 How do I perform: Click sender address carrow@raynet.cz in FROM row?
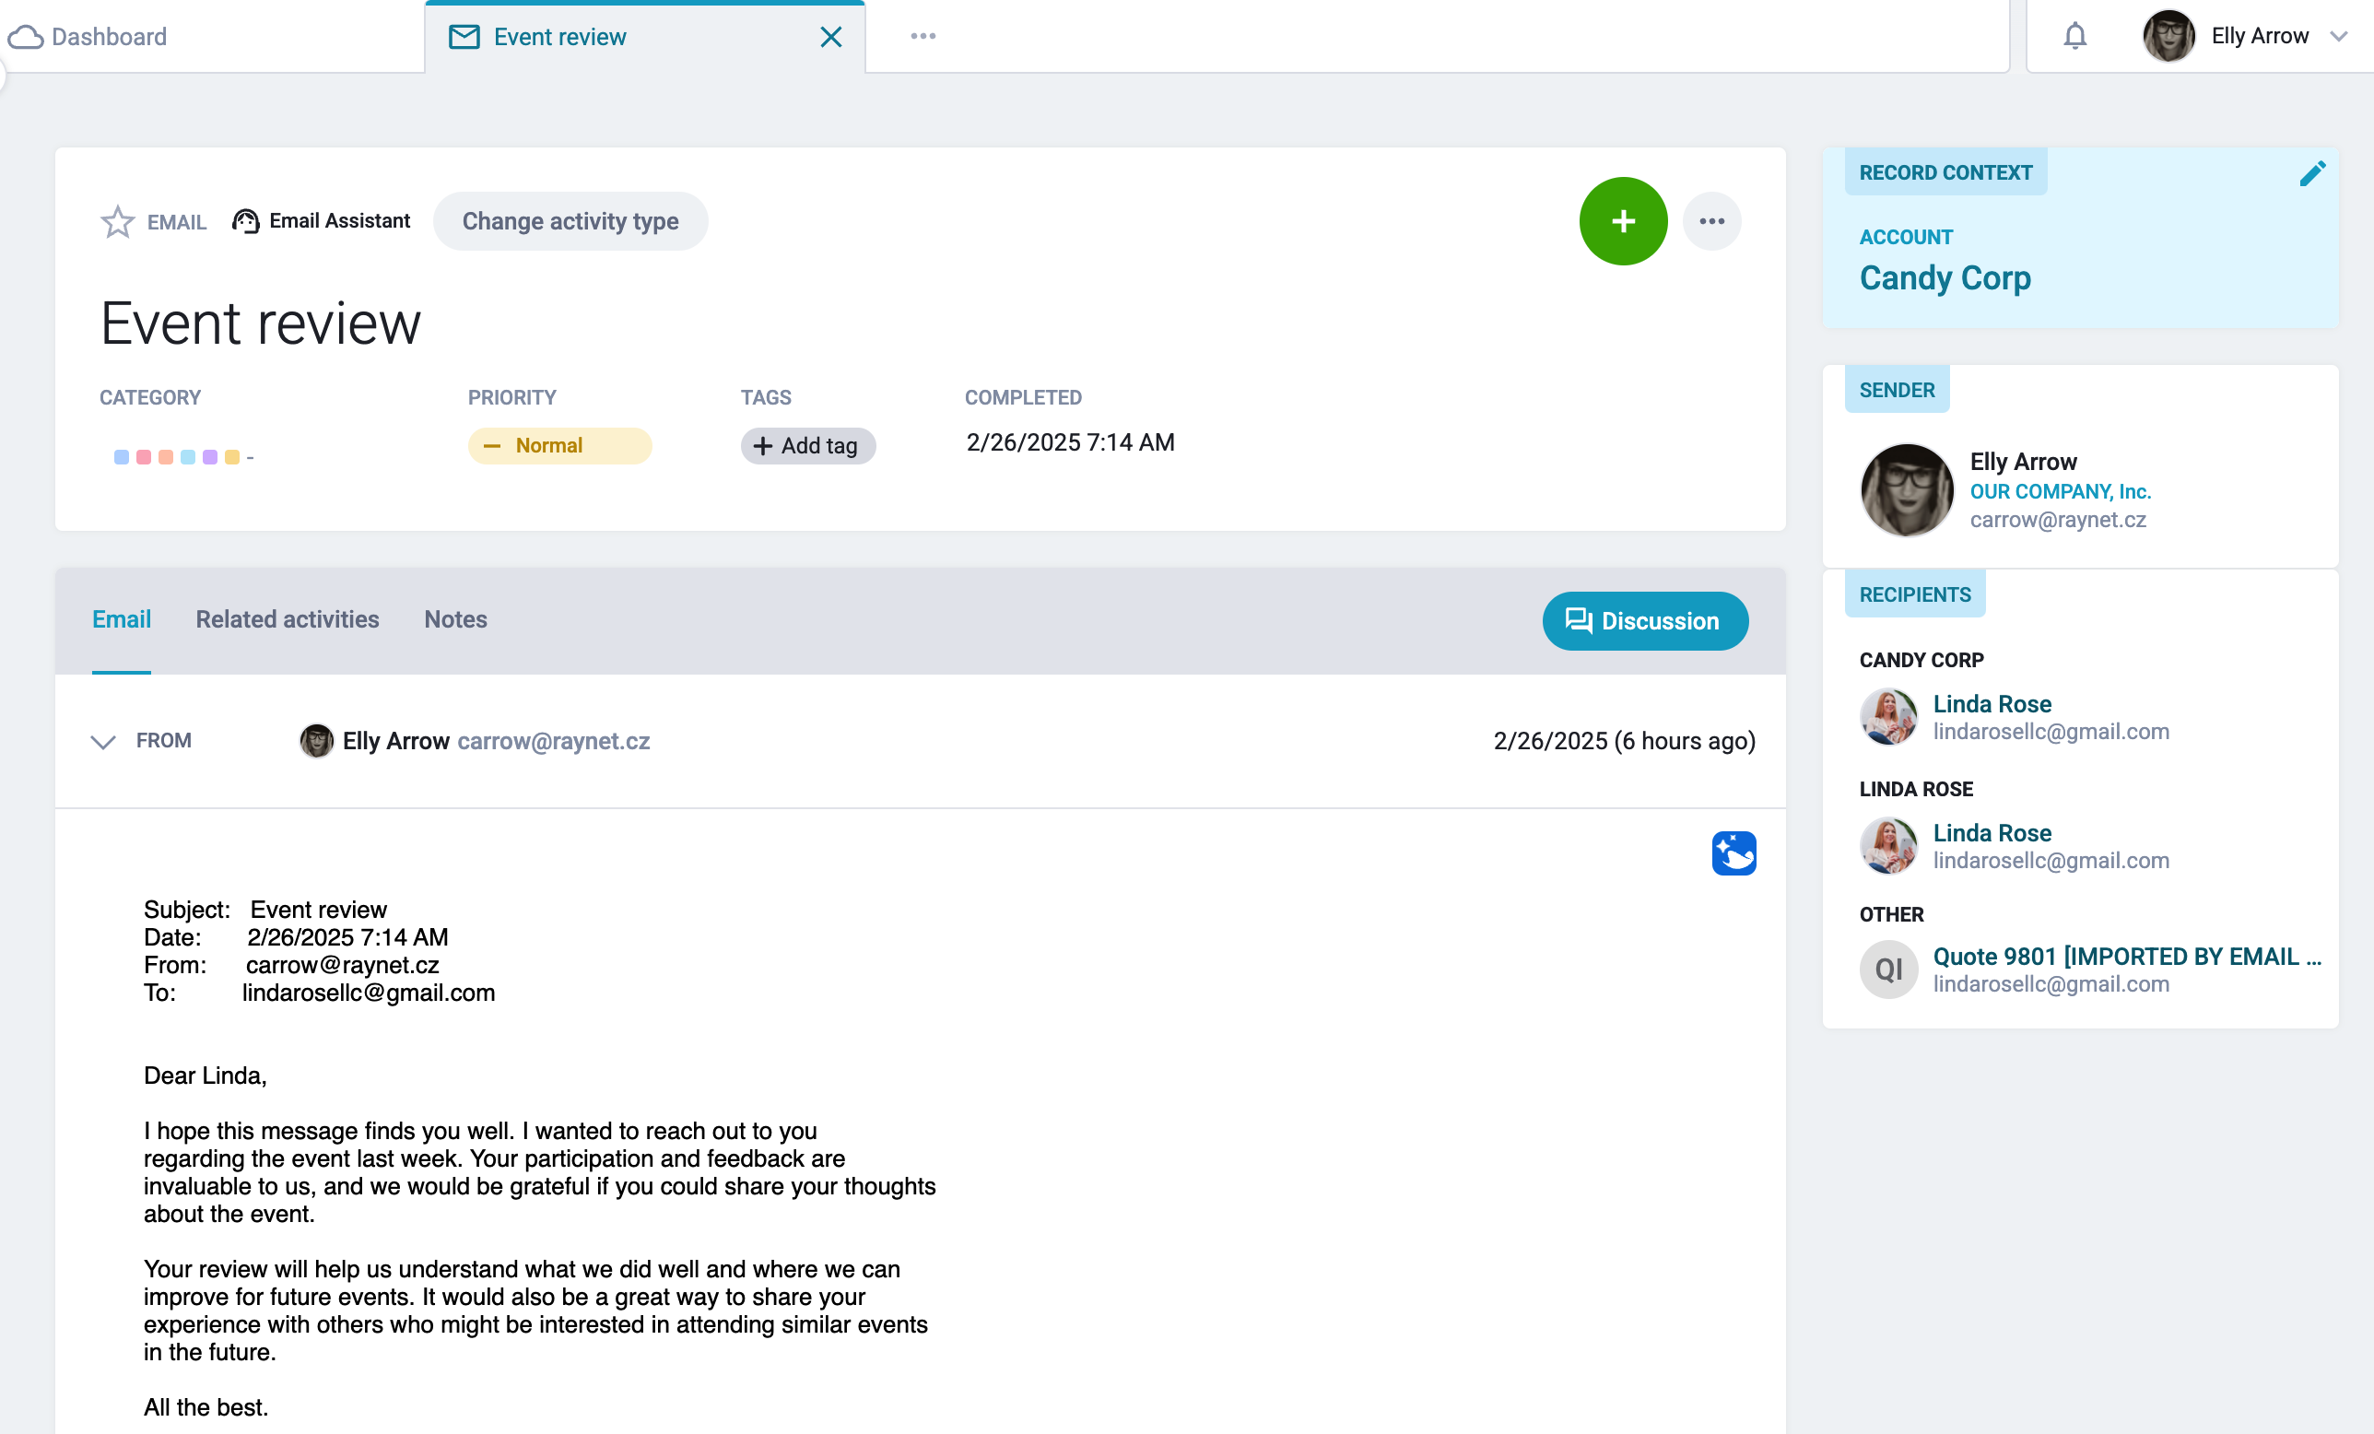pyautogui.click(x=554, y=741)
